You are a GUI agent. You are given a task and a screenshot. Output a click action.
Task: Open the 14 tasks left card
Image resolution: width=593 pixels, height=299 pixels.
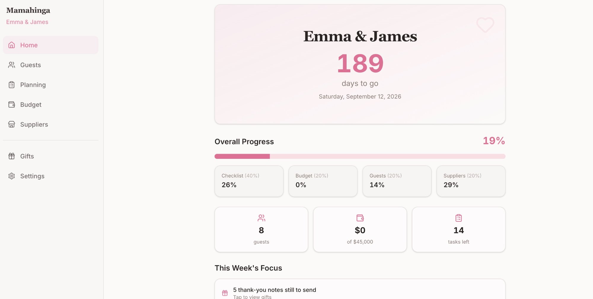point(458,230)
